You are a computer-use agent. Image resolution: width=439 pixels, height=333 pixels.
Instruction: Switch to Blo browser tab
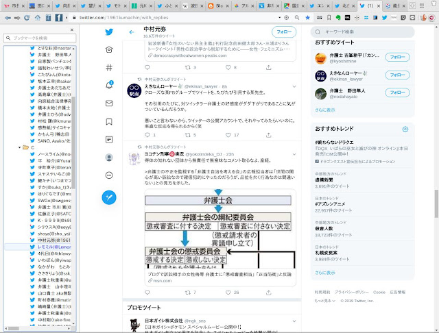coord(217,5)
